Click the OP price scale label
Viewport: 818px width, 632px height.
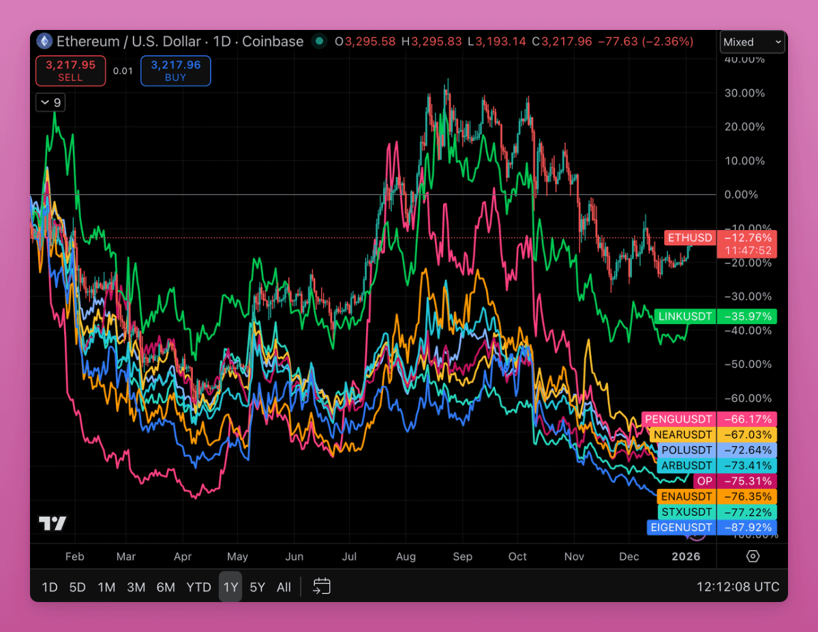705,481
